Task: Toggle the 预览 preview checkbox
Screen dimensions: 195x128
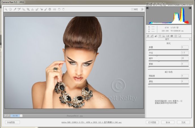Action: point(132,9)
